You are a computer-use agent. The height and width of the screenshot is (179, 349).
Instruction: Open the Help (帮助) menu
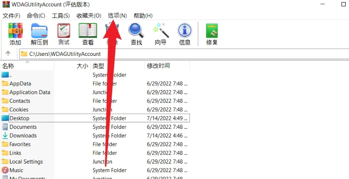(x=143, y=15)
